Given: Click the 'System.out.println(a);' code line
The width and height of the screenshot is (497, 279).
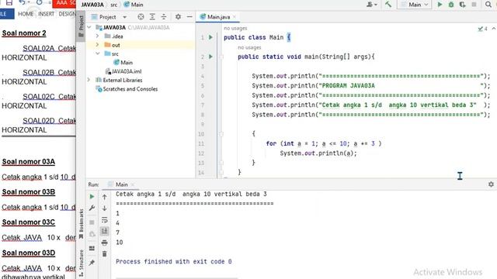Looking at the screenshot, I should coord(318,153).
